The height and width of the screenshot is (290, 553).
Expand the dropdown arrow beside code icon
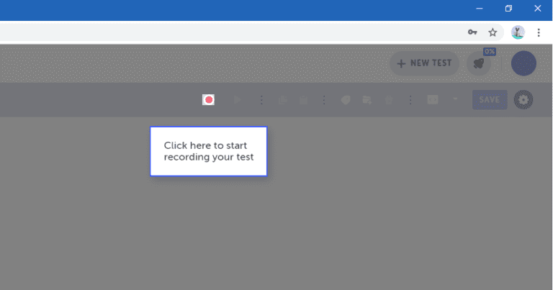(x=455, y=99)
